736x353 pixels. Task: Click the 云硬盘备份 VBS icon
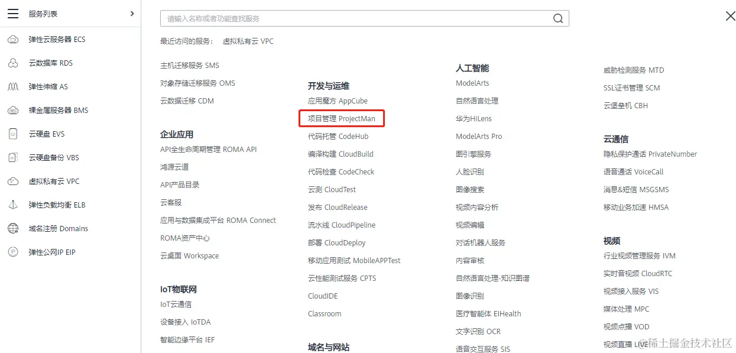pos(13,158)
